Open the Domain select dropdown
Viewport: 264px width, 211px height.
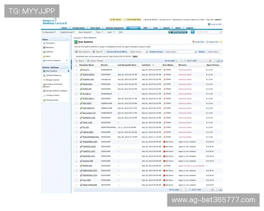click(x=138, y=51)
